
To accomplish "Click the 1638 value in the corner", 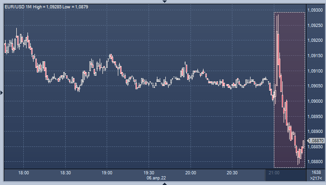I will (316, 172).
